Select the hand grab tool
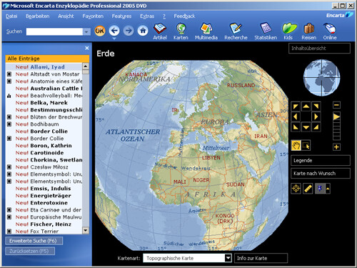The width and height of the screenshot is (357, 268). 296,145
